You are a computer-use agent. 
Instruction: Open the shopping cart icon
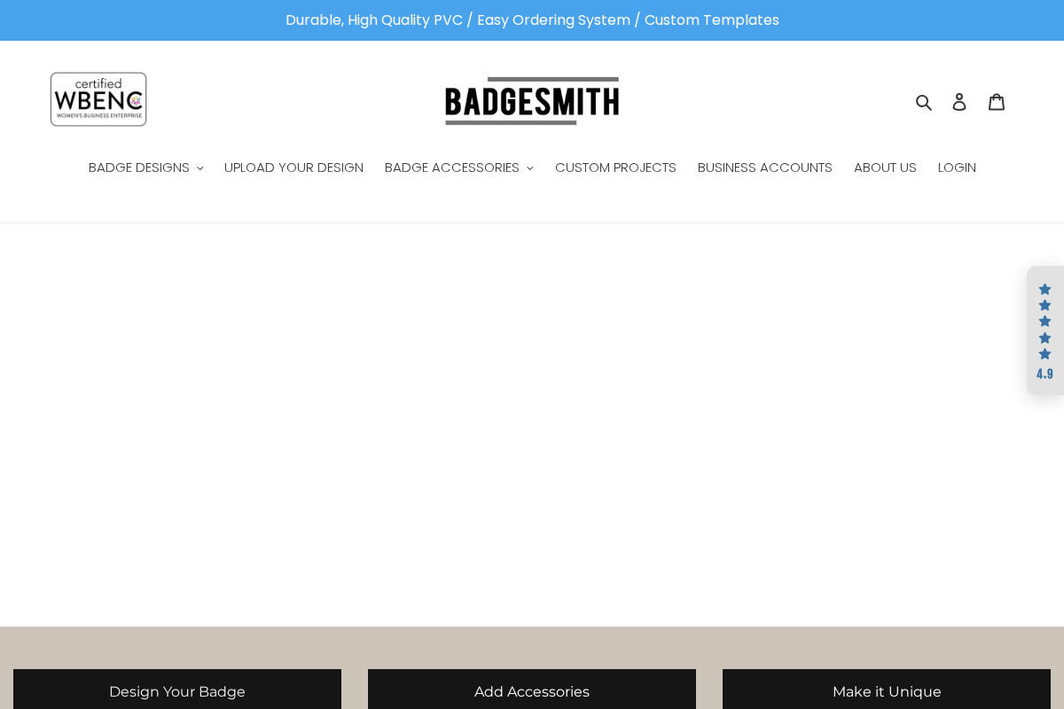coord(996,101)
